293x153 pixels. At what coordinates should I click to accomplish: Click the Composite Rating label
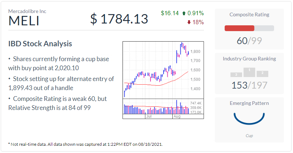point(249,14)
